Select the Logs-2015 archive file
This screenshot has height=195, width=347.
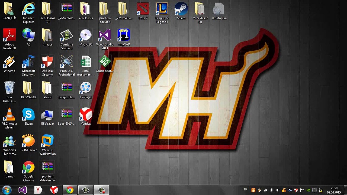tap(66, 117)
